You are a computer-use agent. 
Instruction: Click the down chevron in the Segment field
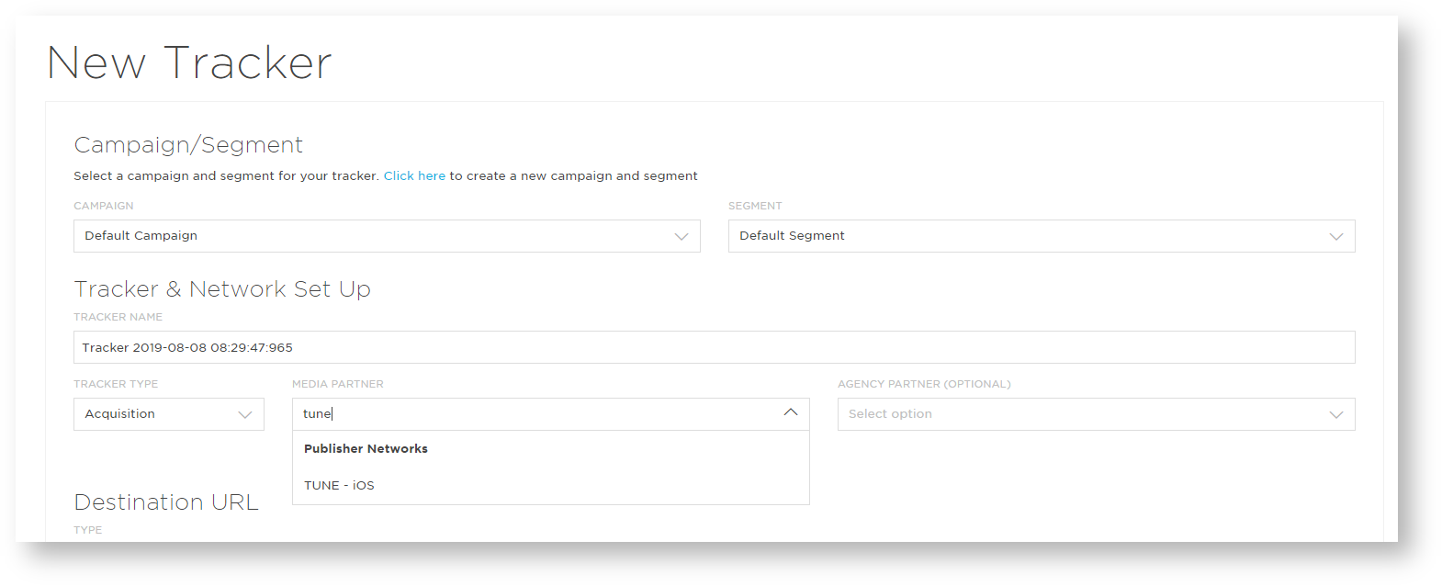pos(1336,236)
